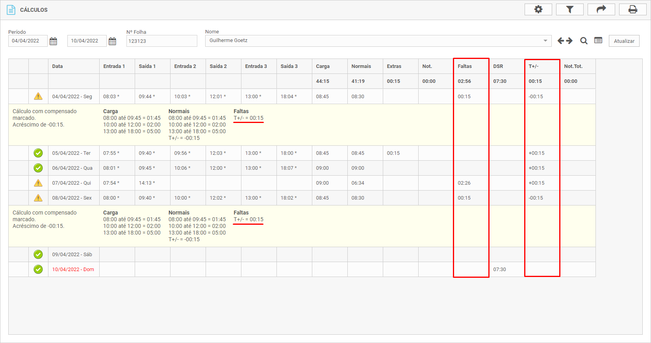651x343 pixels.
Task: Click the list view icon beside search
Action: (598, 40)
